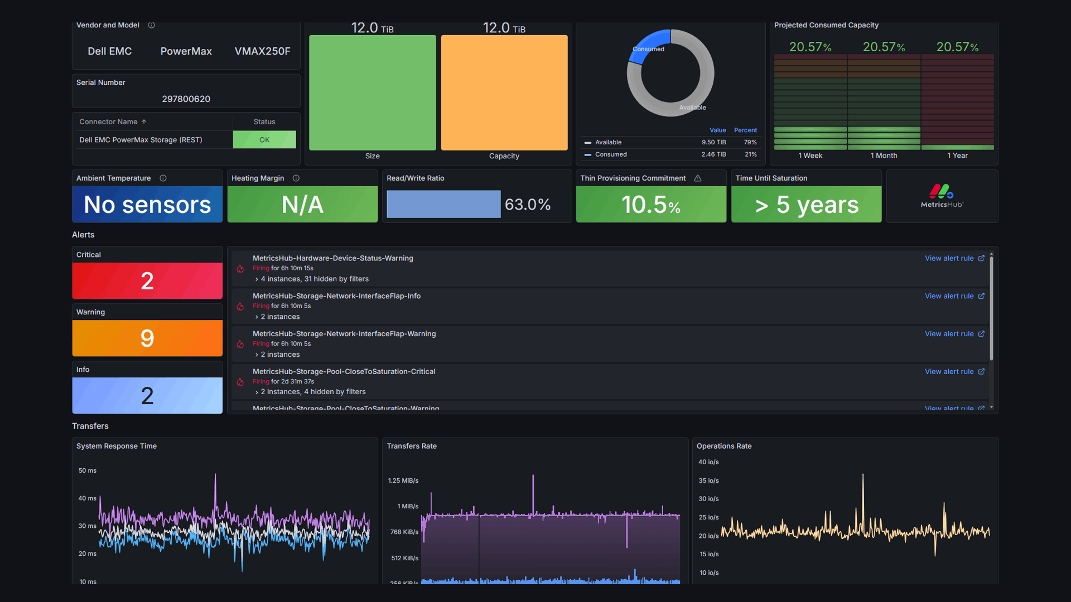
Task: Click fire icon for Hardware-Device-Status-Warning alert
Action: pyautogui.click(x=240, y=269)
